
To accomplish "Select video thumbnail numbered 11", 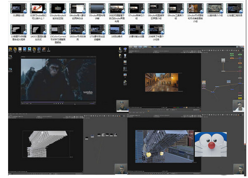I will point(215,8).
